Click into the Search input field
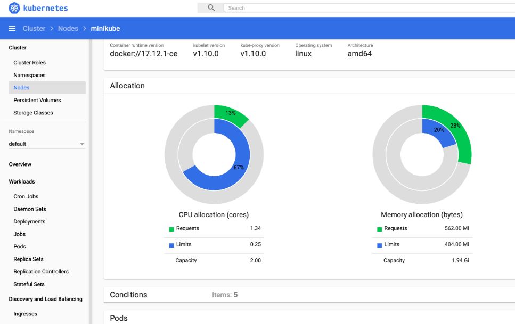The height and width of the screenshot is (324, 515). (x=369, y=8)
